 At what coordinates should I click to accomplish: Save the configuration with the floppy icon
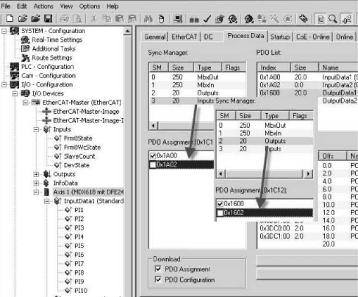[48, 18]
